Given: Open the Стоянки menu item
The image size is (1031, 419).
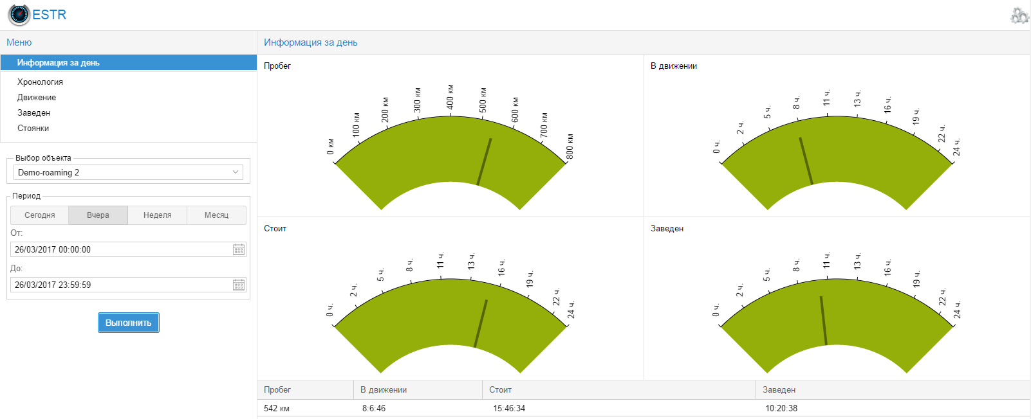Looking at the screenshot, I should pyautogui.click(x=33, y=129).
